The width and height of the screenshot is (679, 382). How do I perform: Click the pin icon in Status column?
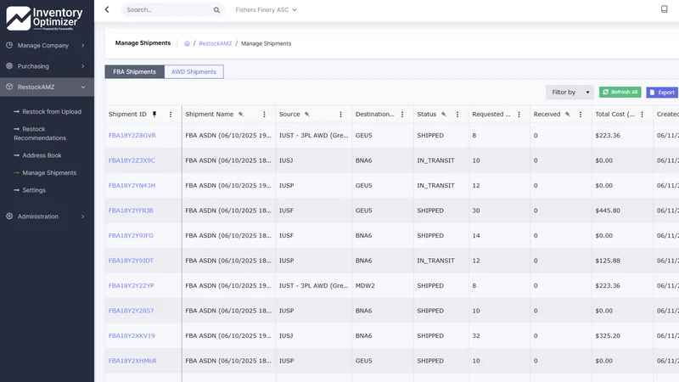pos(444,115)
